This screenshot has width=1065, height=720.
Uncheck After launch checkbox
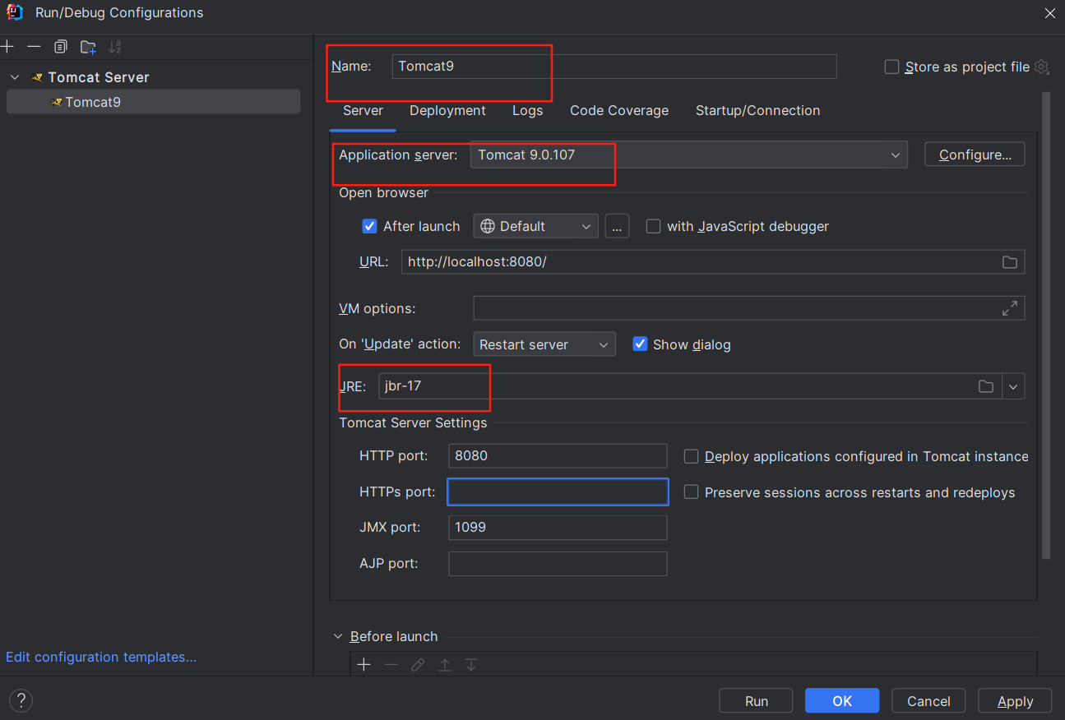click(x=370, y=226)
